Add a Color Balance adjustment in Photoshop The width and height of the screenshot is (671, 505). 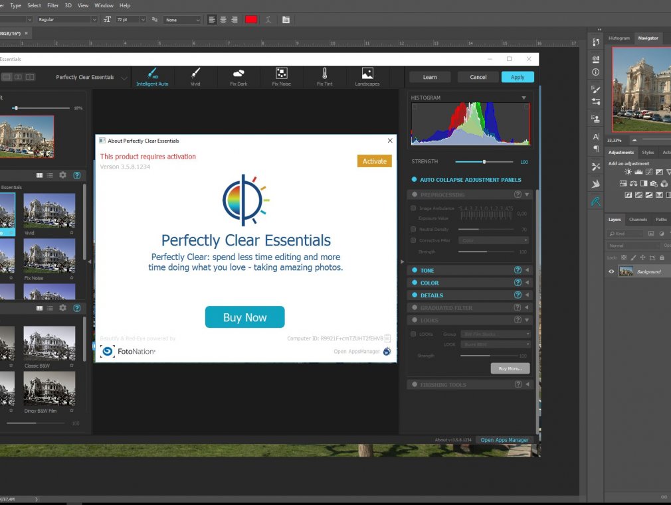(x=633, y=183)
